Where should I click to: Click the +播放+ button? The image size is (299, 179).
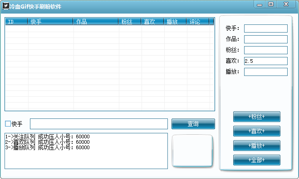257,146
